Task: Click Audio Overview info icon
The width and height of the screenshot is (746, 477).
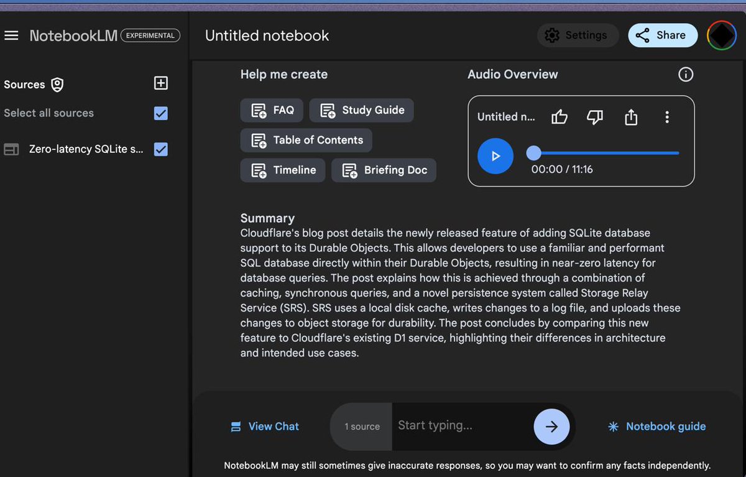Action: point(686,75)
